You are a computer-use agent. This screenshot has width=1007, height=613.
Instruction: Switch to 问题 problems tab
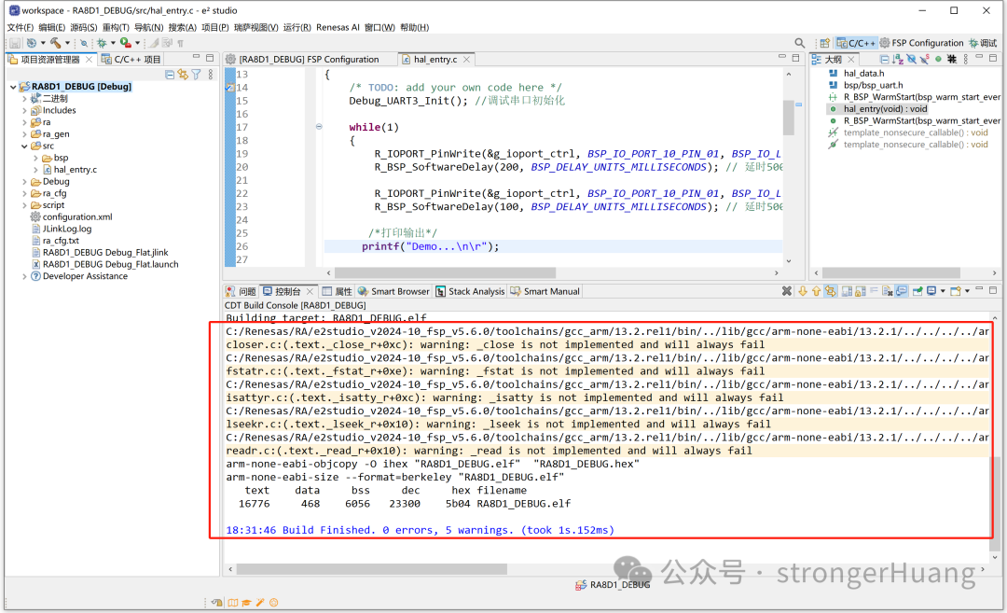click(x=241, y=291)
